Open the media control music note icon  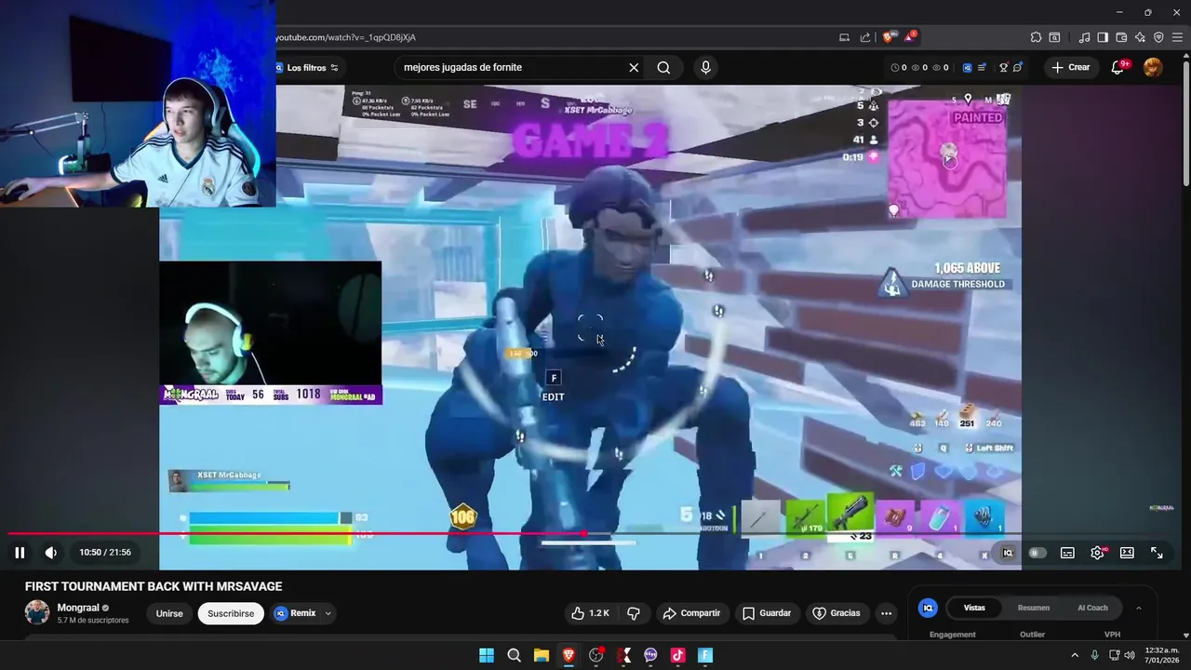(1084, 37)
